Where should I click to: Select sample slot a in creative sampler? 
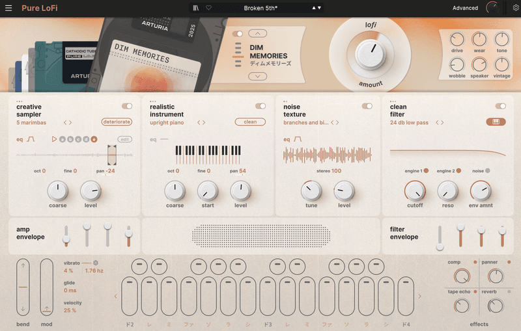point(63,139)
